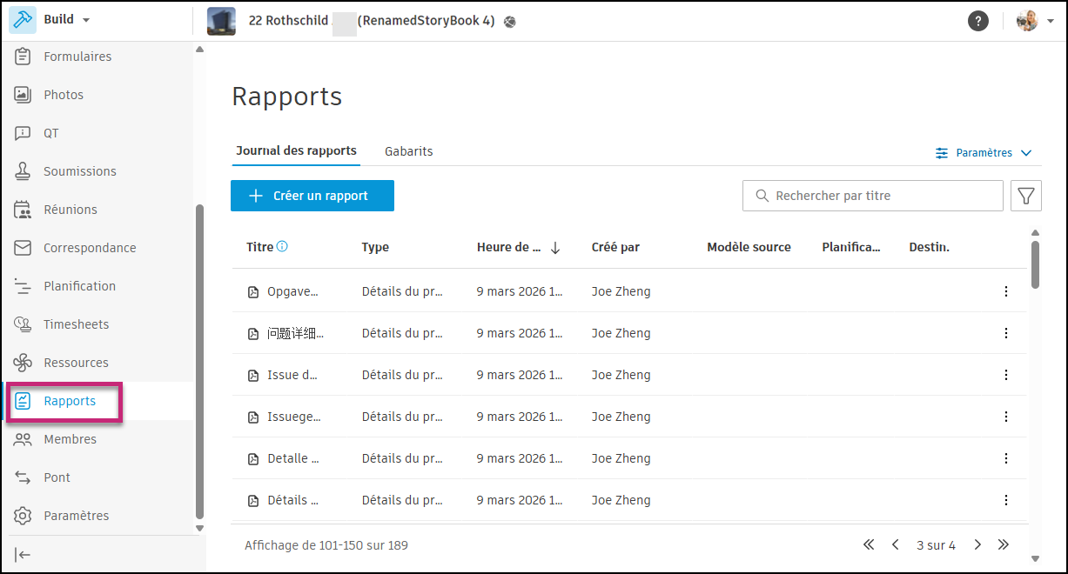Go to Timesheets in the sidebar
Image resolution: width=1068 pixels, height=574 pixels.
pos(77,324)
